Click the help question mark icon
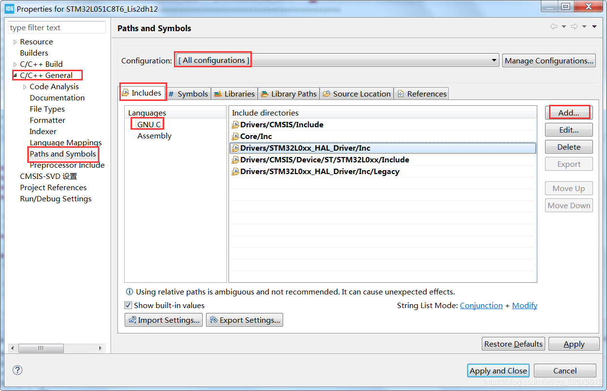607x391 pixels. [18, 371]
